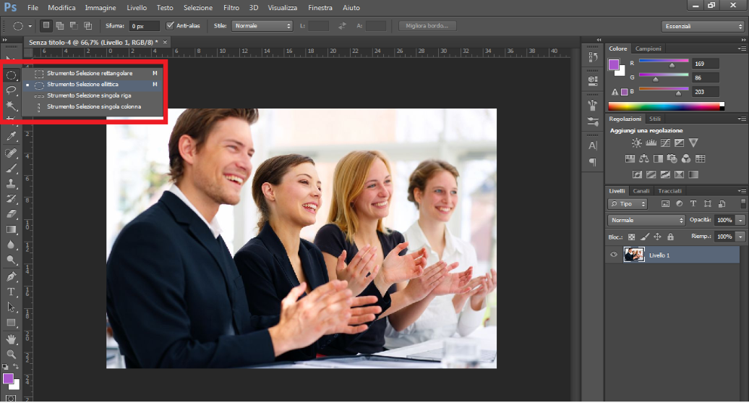Open the Filtro menu
Image resolution: width=749 pixels, height=403 pixels.
coord(231,8)
